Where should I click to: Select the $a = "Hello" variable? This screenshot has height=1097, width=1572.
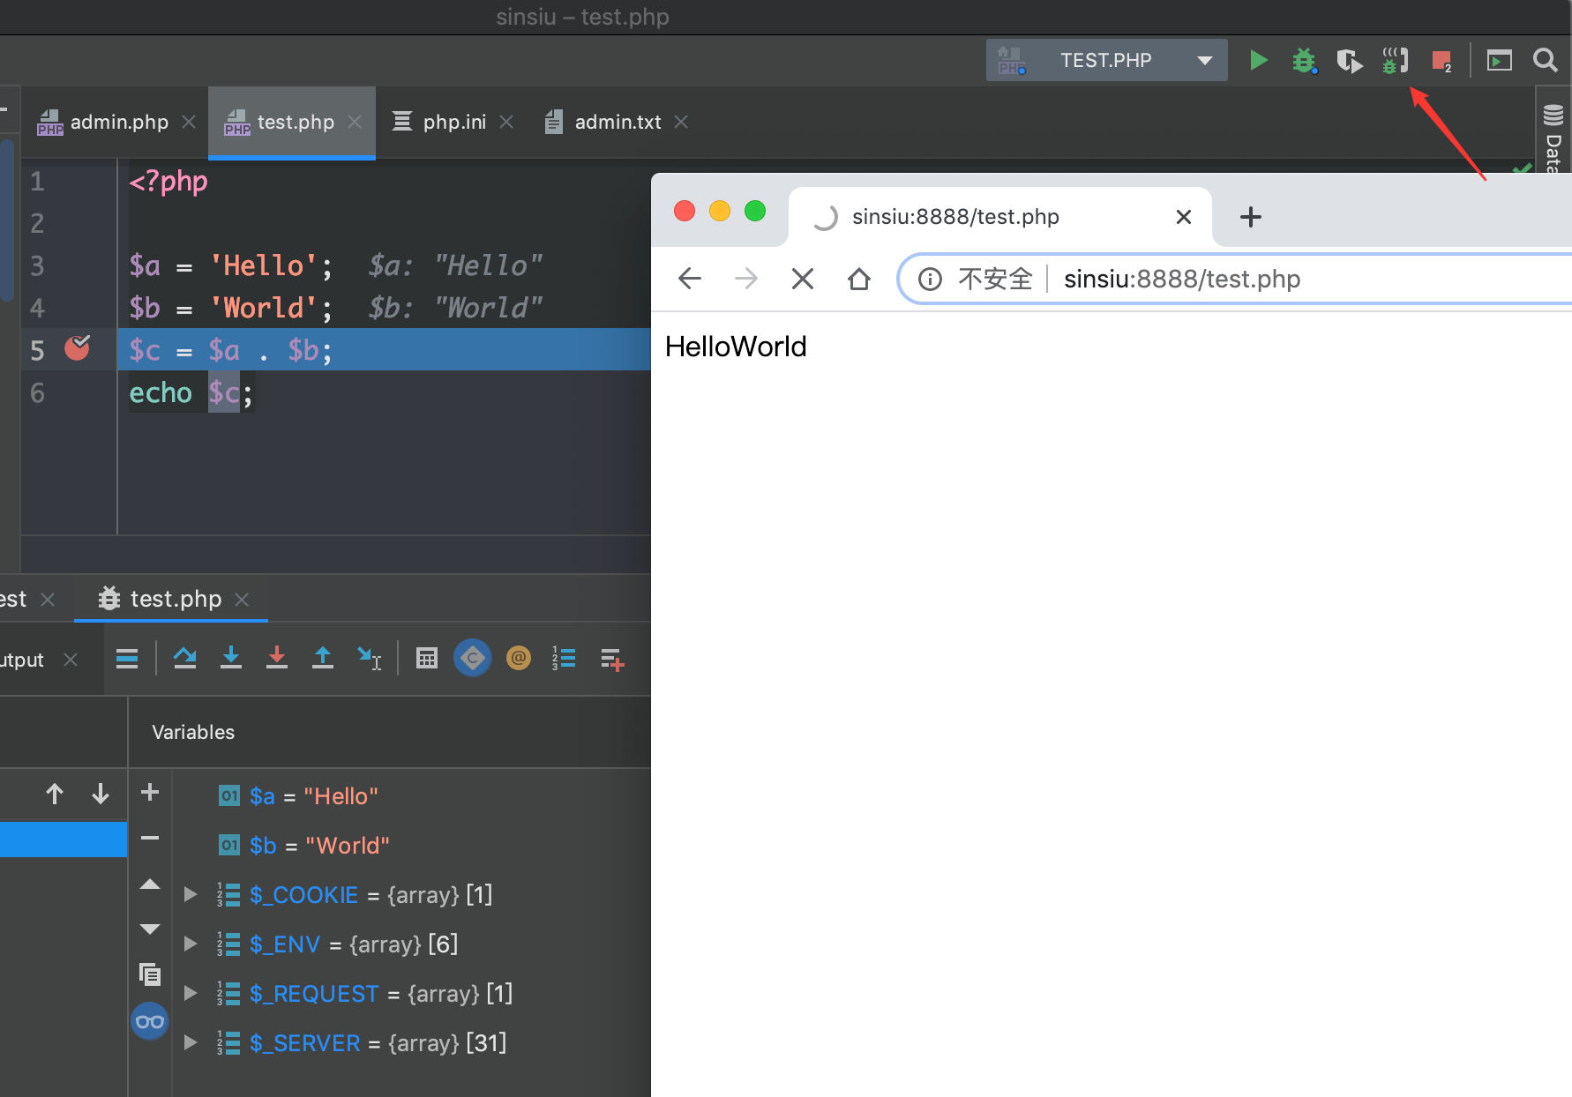(298, 796)
